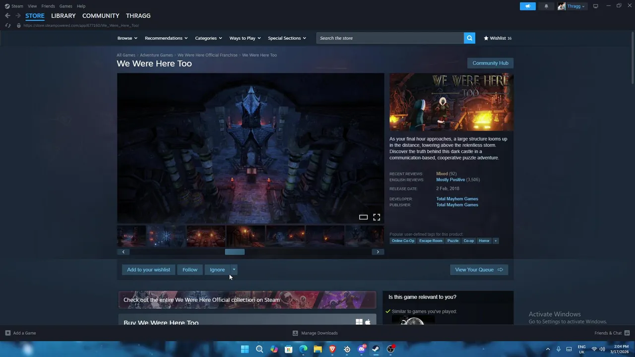
Task: Click View Your Queue
Action: point(479,270)
